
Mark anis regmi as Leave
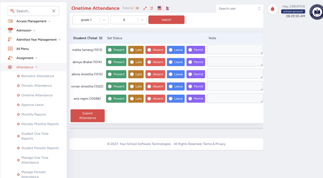coord(176,99)
